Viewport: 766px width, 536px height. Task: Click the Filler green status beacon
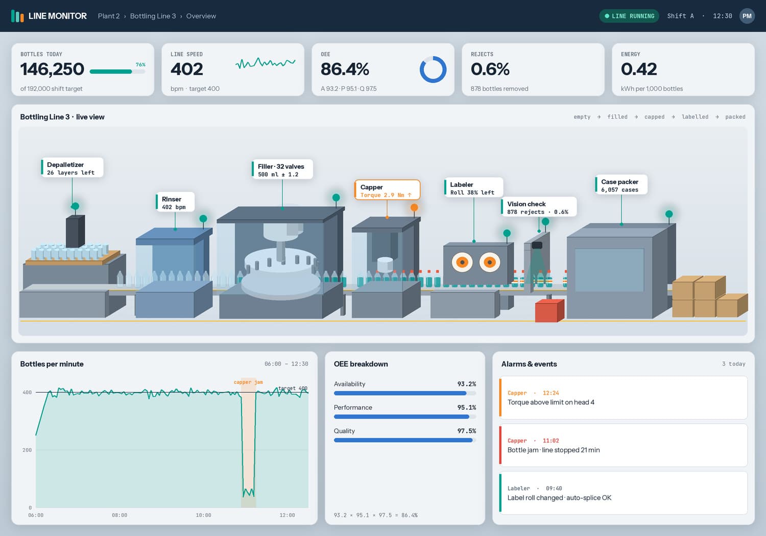(x=336, y=198)
